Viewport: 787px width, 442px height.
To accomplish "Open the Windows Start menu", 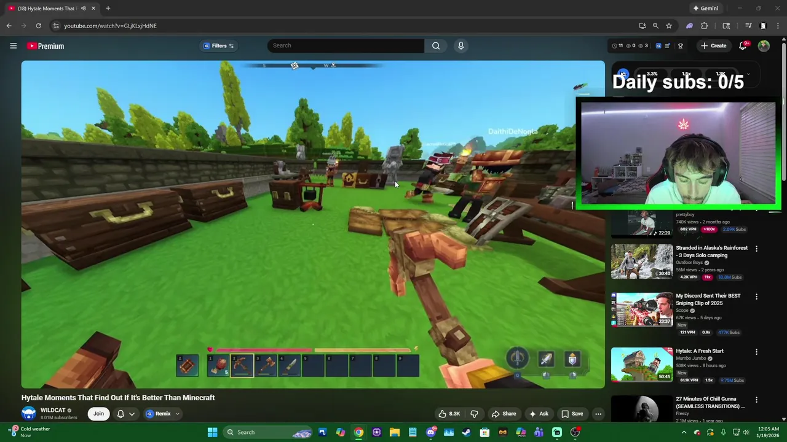I will pos(212,432).
